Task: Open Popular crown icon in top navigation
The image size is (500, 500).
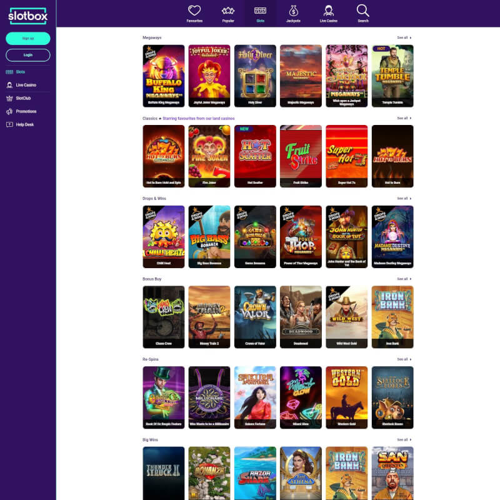Action: click(x=228, y=11)
